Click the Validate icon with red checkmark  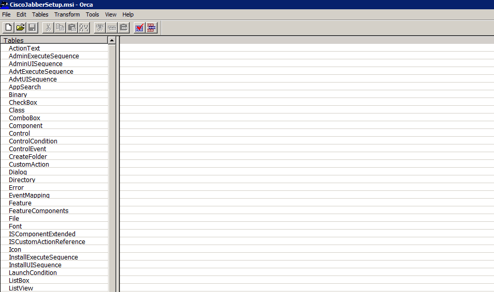click(x=139, y=28)
